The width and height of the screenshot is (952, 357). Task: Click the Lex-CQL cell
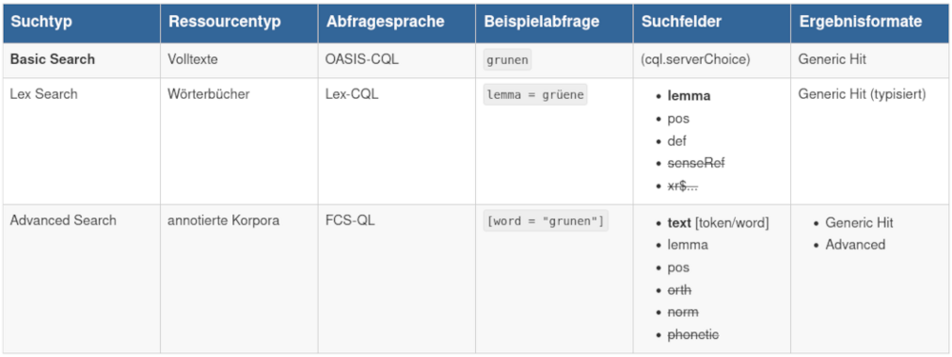tap(351, 94)
